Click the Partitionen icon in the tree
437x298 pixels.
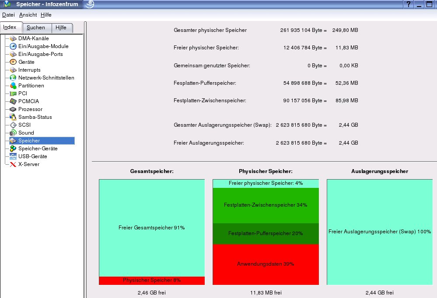click(13, 86)
